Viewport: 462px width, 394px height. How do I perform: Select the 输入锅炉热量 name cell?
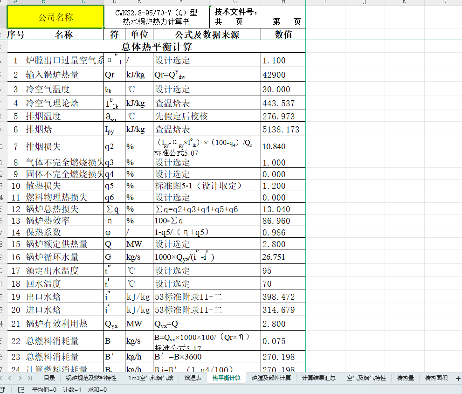point(64,75)
